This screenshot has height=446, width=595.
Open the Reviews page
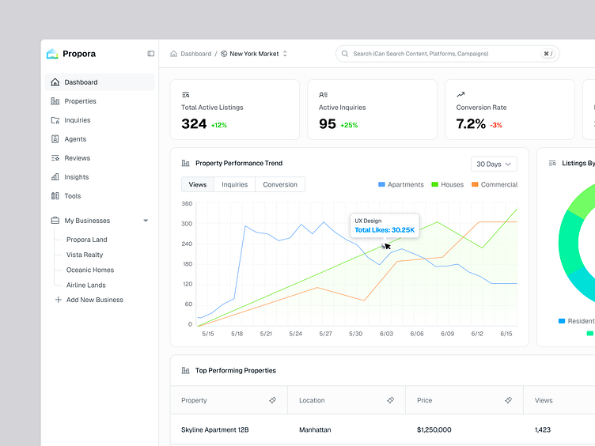pos(100,158)
